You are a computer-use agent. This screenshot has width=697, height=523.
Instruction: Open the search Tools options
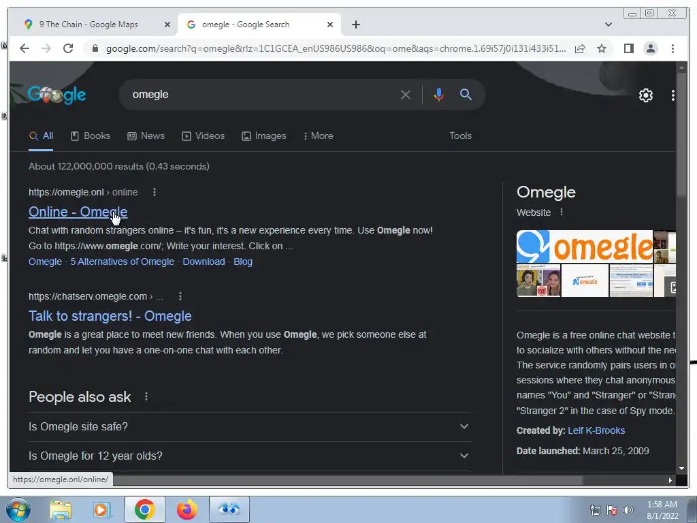(460, 136)
